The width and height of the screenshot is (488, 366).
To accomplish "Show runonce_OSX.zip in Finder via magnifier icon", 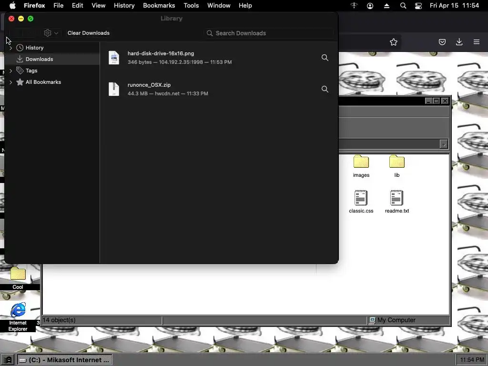I will point(325,89).
